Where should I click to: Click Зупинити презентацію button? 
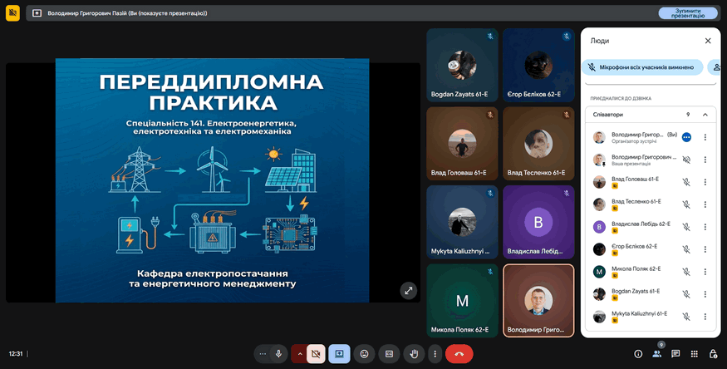tap(687, 13)
